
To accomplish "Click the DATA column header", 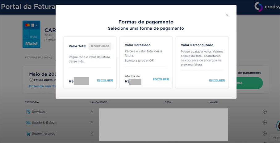I will point(168,102).
